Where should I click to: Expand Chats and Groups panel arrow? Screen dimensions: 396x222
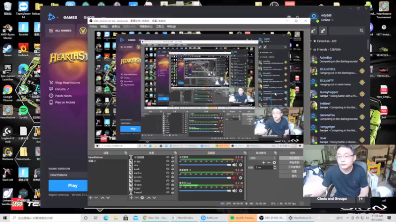click(x=361, y=199)
